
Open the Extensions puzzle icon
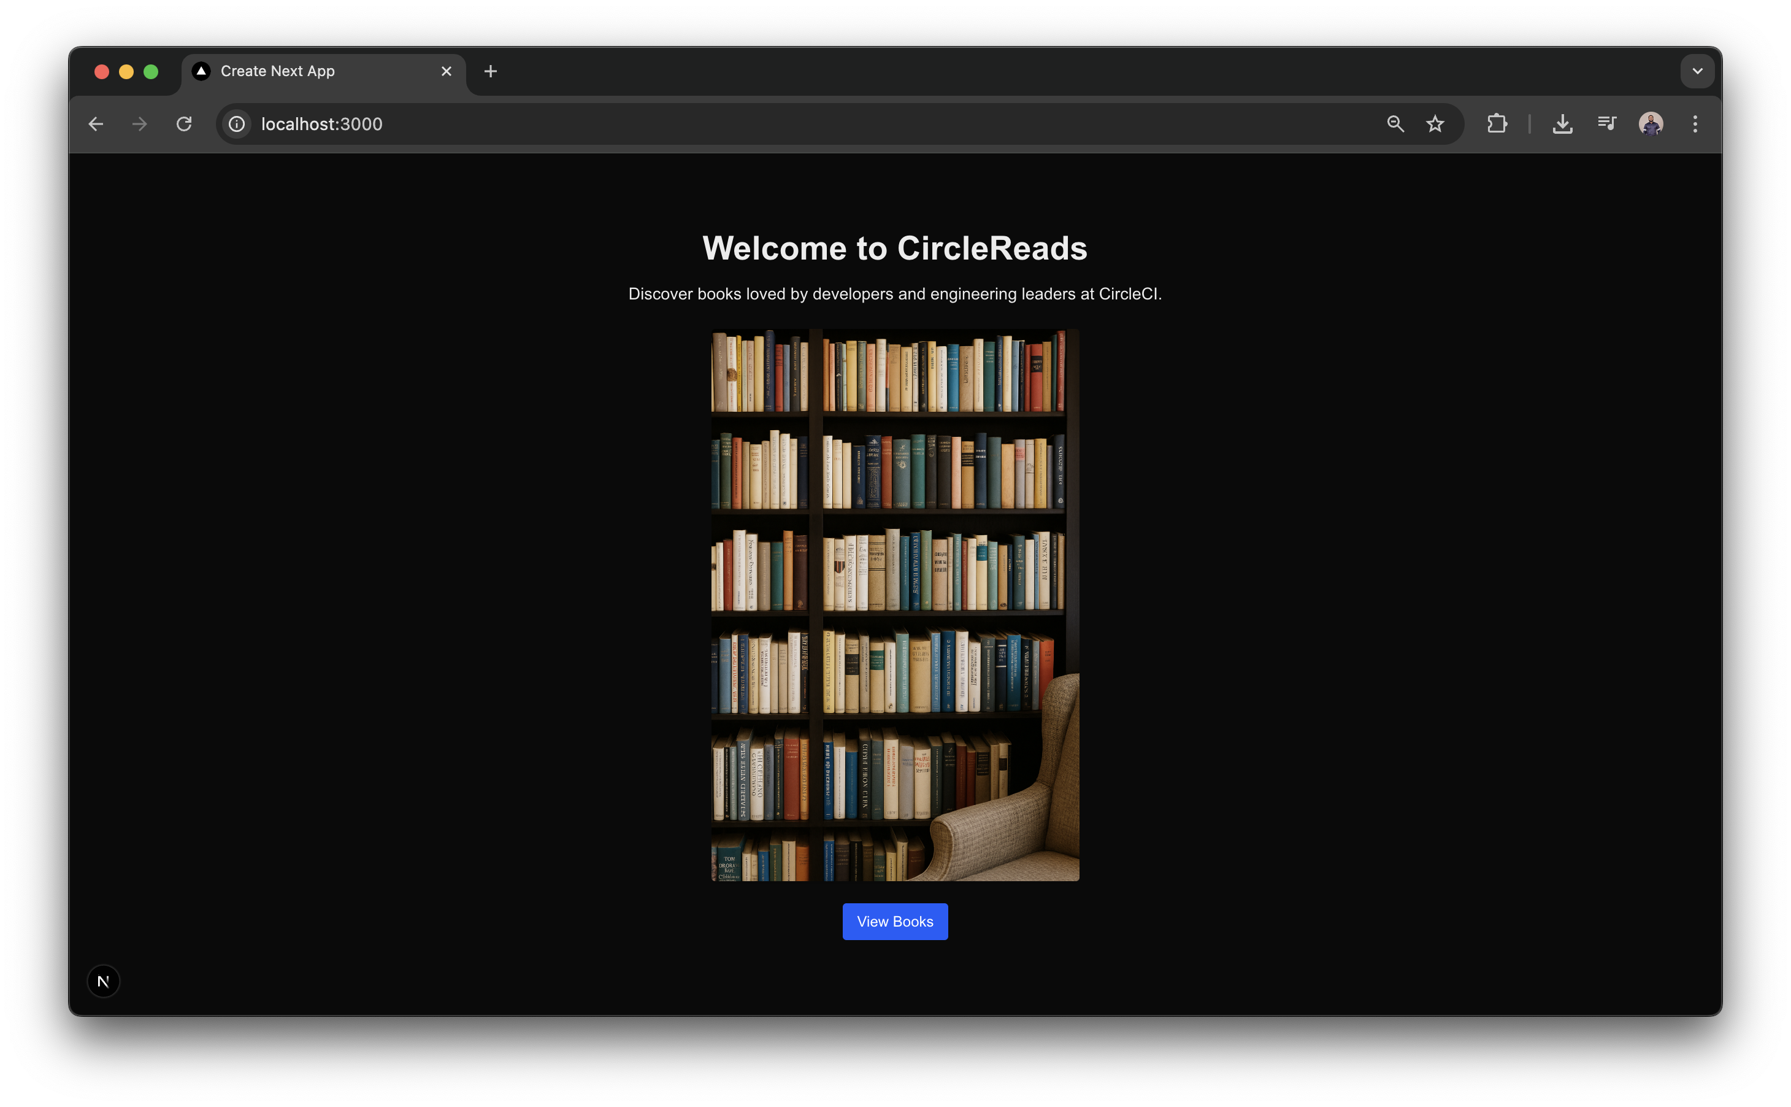(1497, 124)
